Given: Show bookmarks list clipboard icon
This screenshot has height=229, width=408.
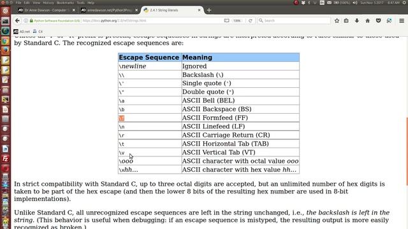Looking at the screenshot, I should 346,20.
